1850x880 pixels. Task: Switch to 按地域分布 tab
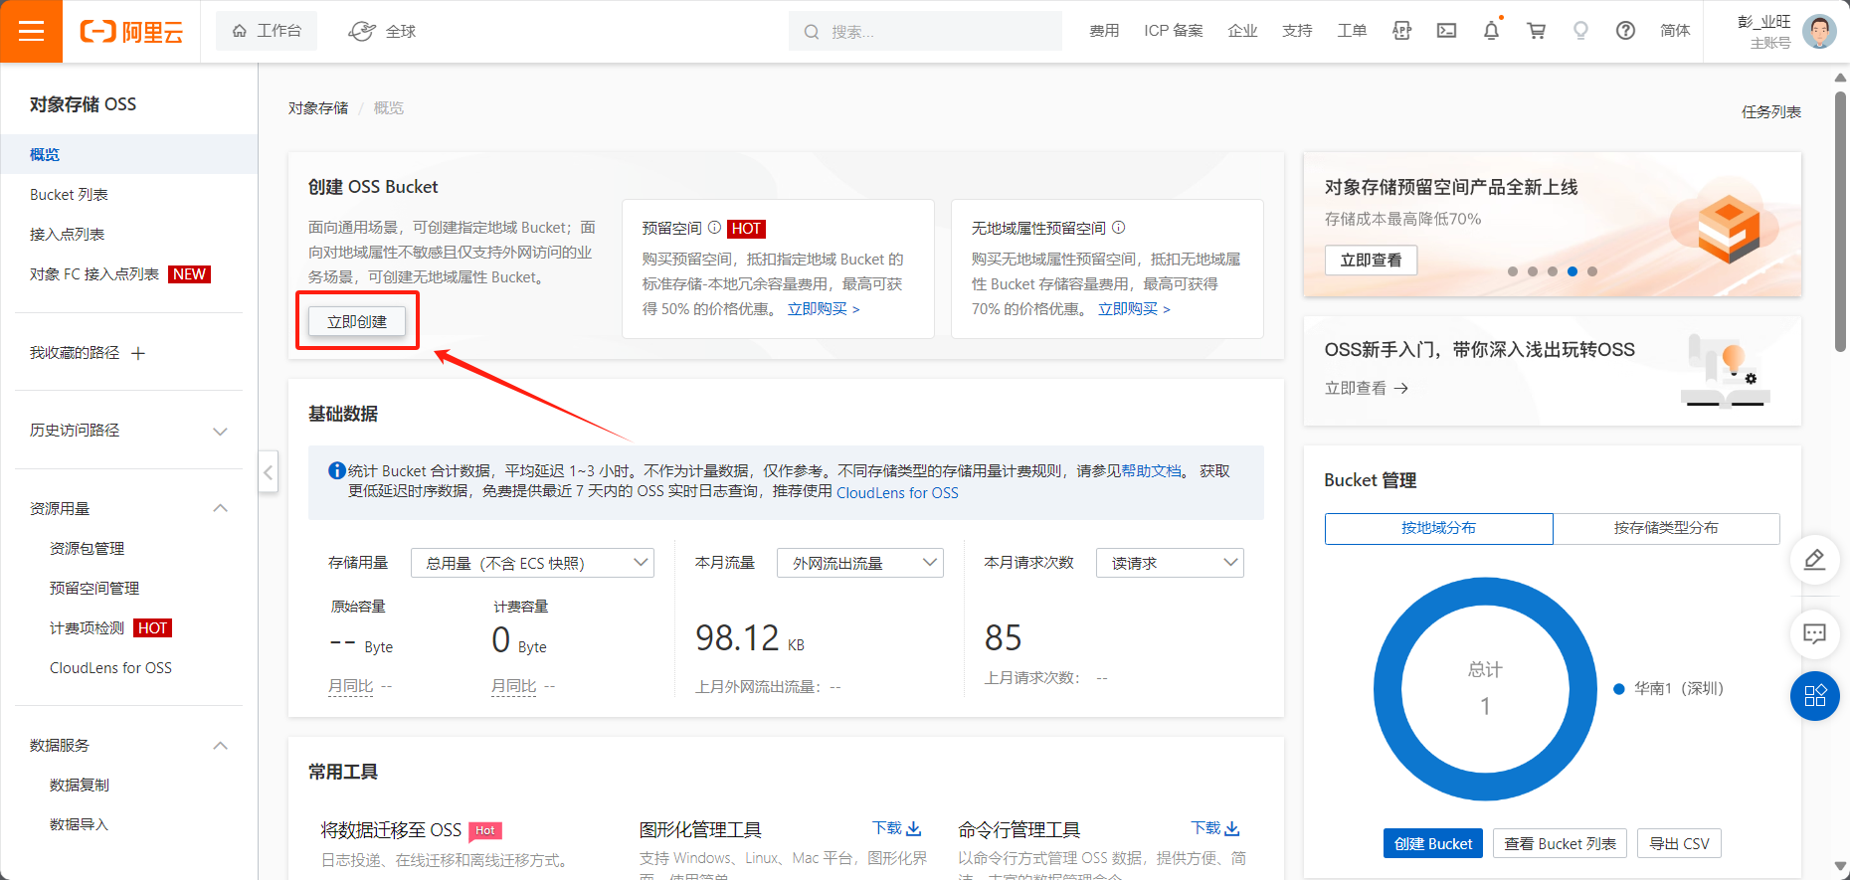(1438, 528)
